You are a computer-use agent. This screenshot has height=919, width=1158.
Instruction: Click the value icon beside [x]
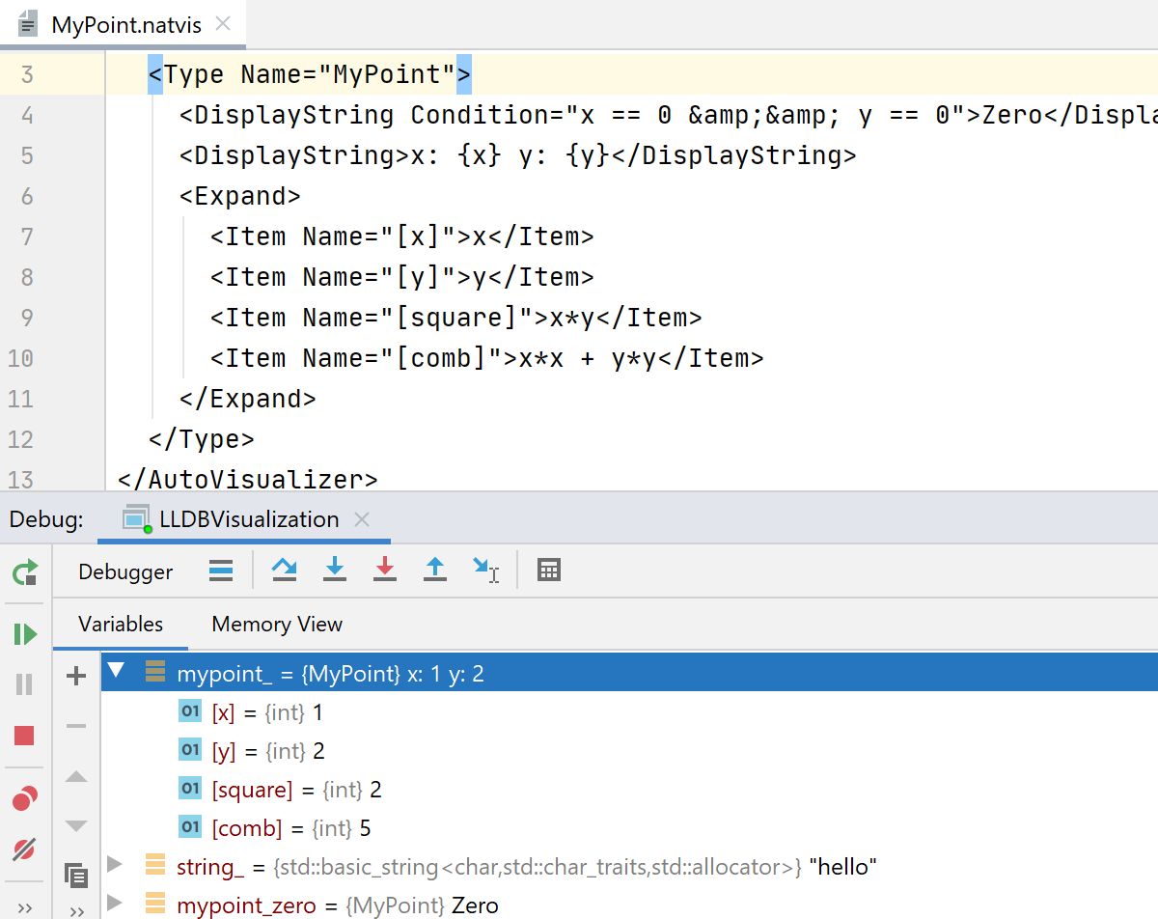[190, 711]
